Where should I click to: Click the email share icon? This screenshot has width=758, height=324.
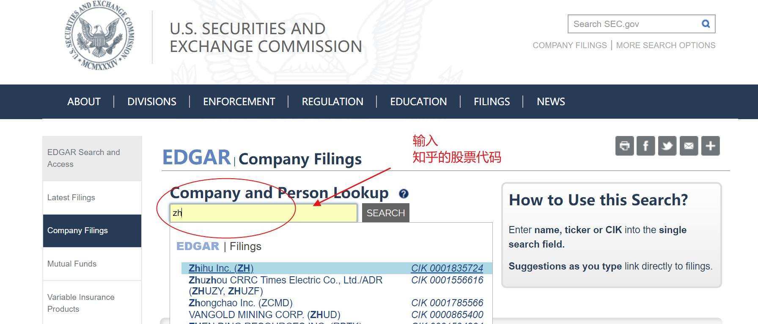pos(689,146)
